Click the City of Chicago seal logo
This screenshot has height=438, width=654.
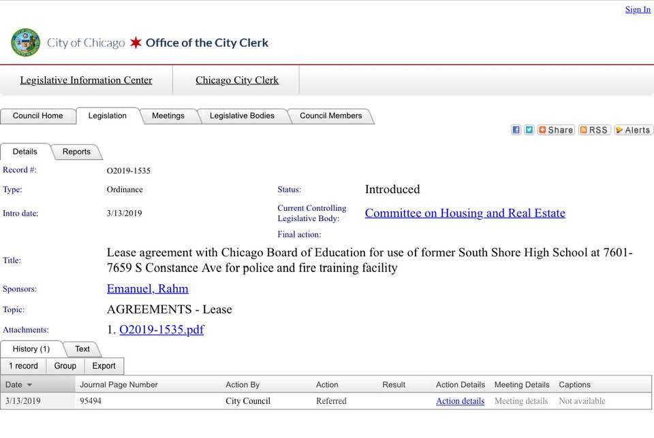click(25, 42)
